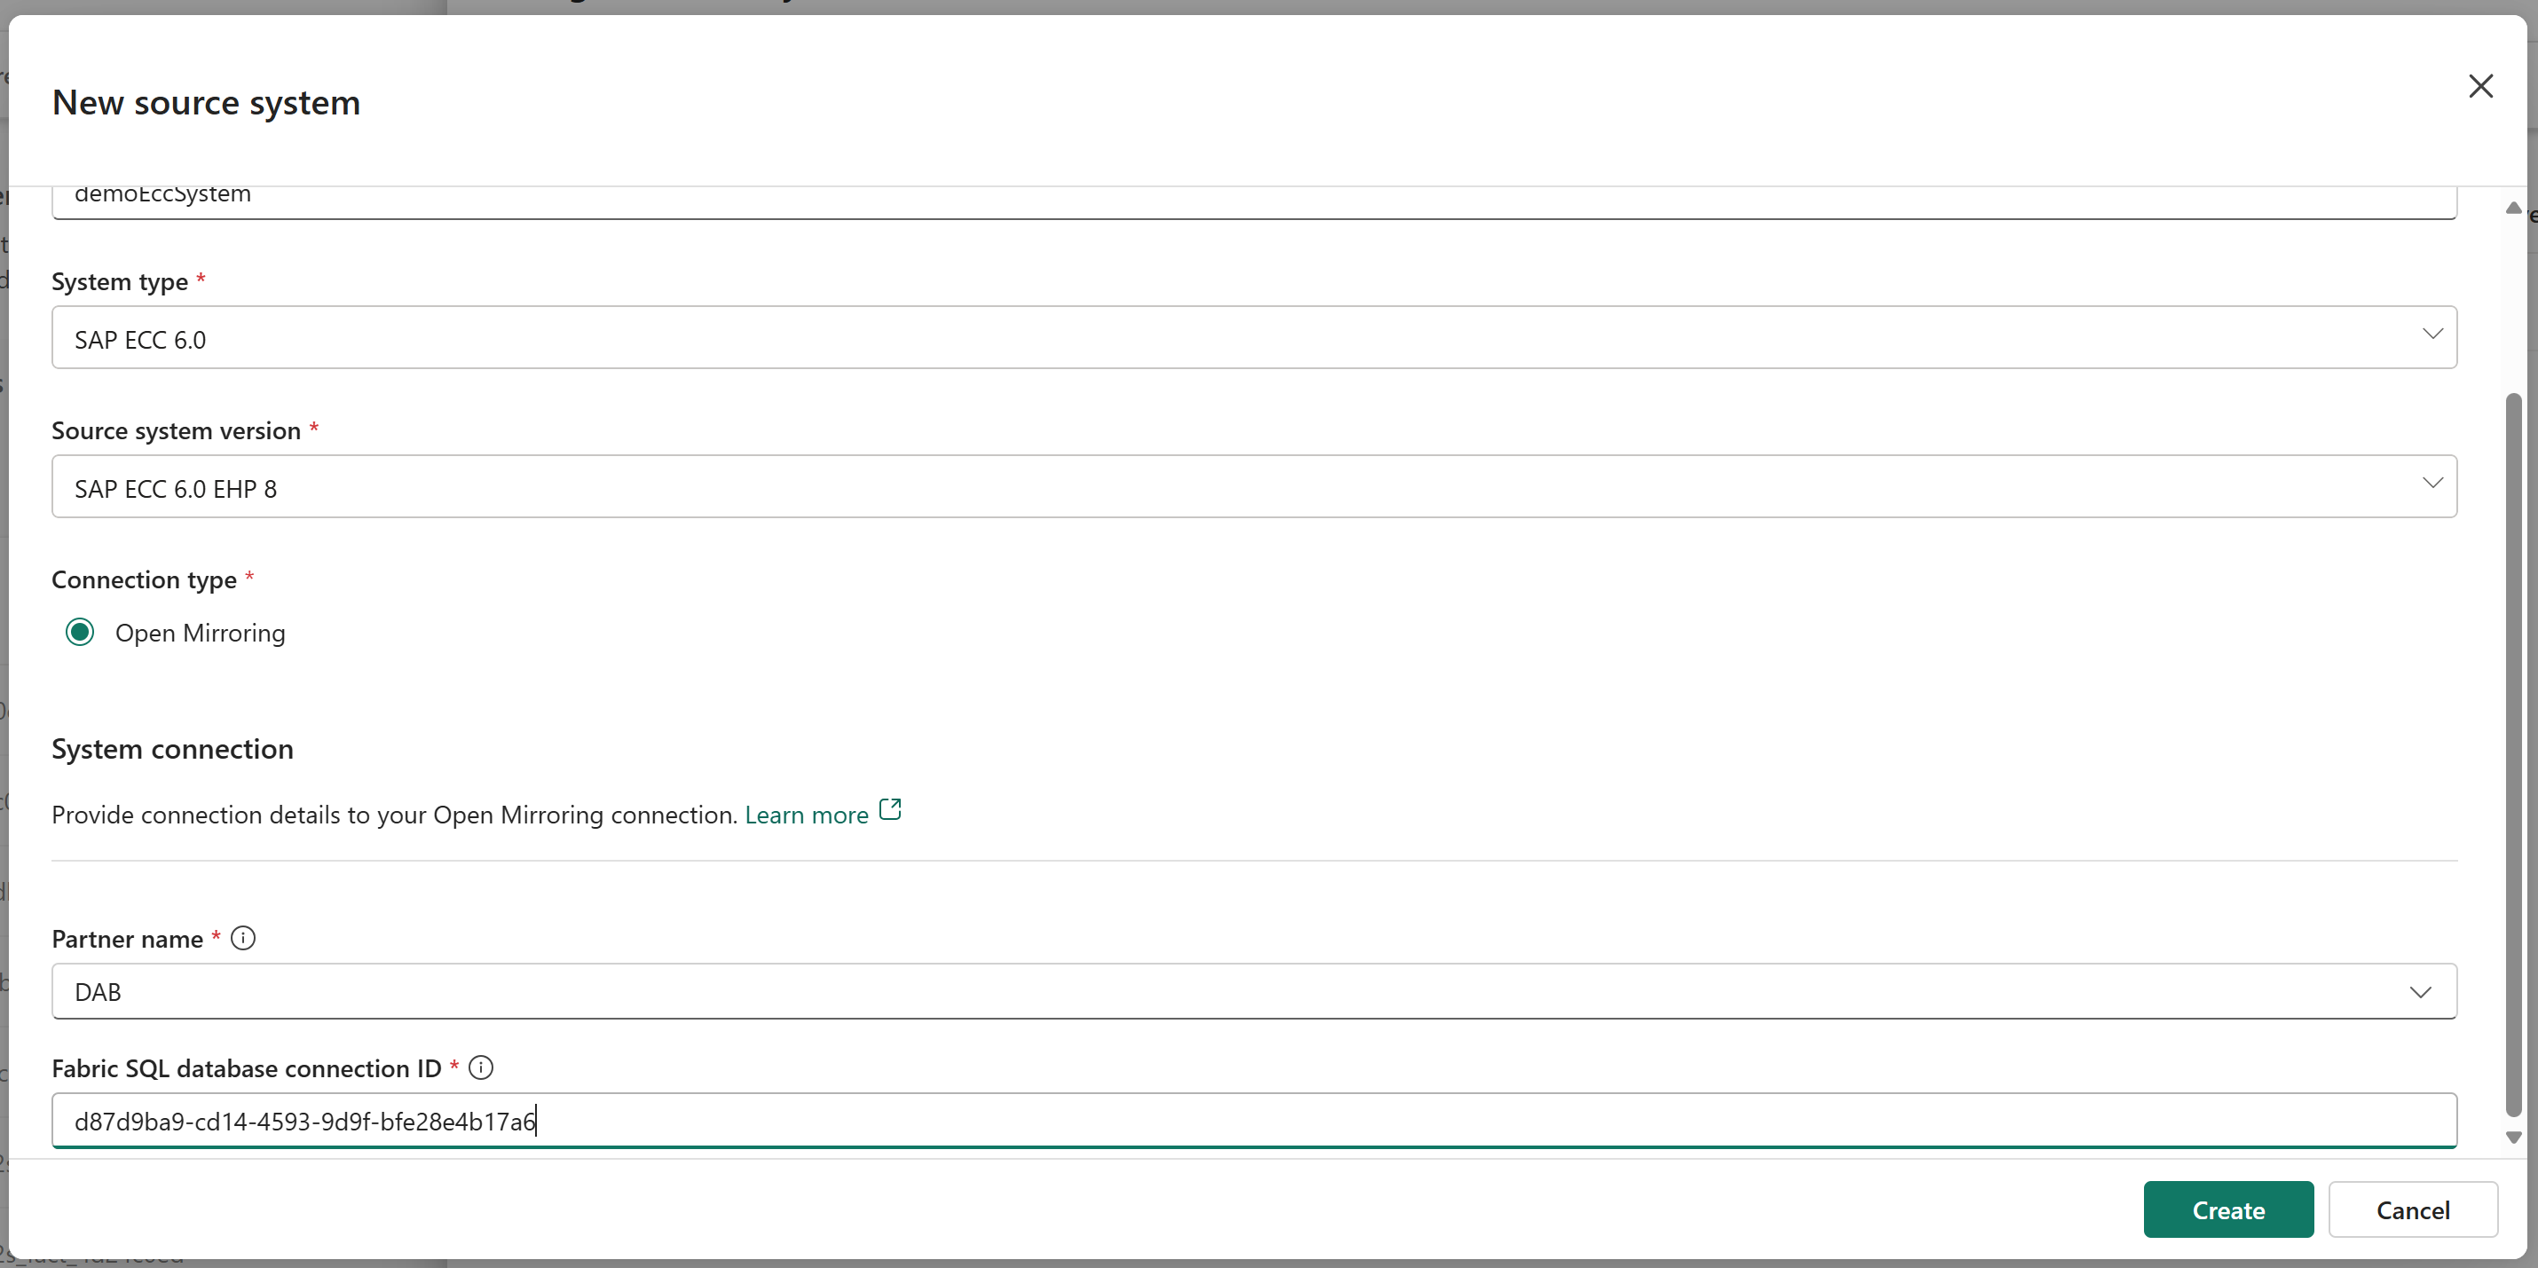The image size is (2538, 1268).
Task: Click Fabric SQL connection ID info icon
Action: pos(481,1067)
